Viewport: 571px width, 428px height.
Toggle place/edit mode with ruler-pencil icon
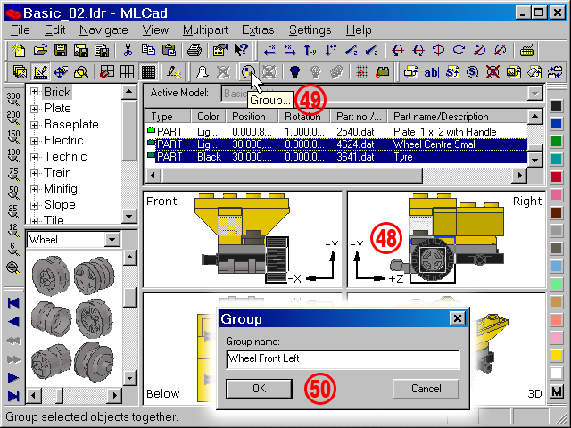[40, 71]
